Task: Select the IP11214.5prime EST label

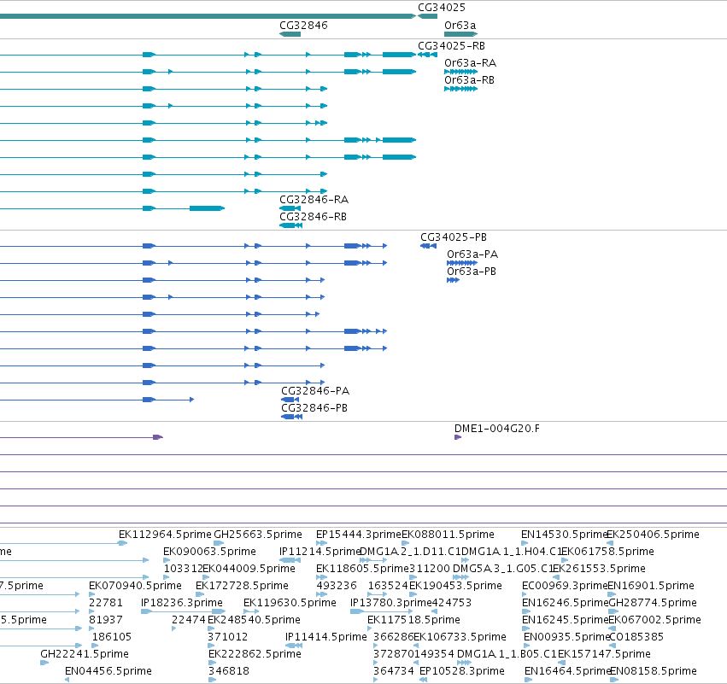Action: coord(320,552)
